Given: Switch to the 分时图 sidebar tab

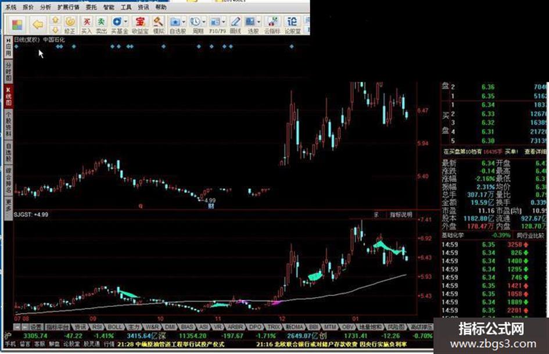Looking at the screenshot, I should [8, 71].
